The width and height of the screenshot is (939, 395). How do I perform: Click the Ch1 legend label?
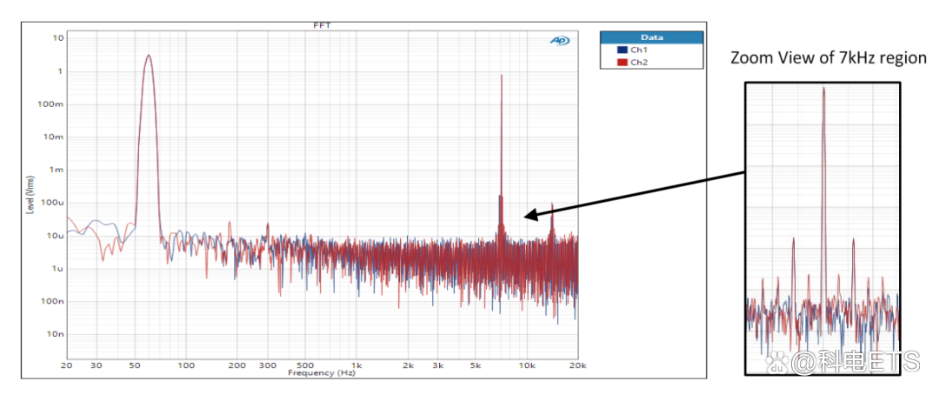click(x=638, y=49)
